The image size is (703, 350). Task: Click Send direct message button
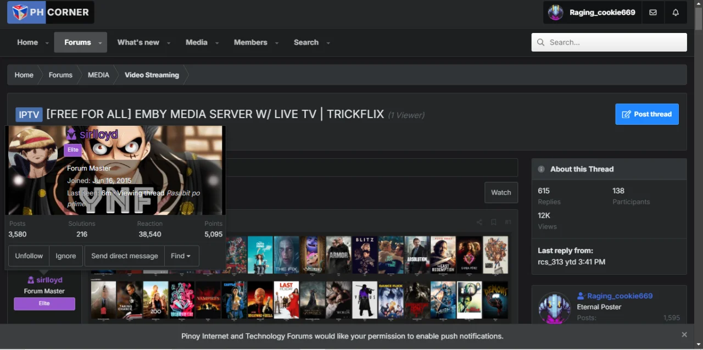click(x=125, y=256)
